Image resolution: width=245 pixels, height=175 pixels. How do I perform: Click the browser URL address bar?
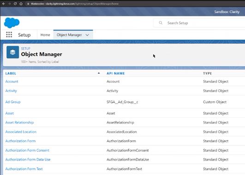(x=75, y=4)
